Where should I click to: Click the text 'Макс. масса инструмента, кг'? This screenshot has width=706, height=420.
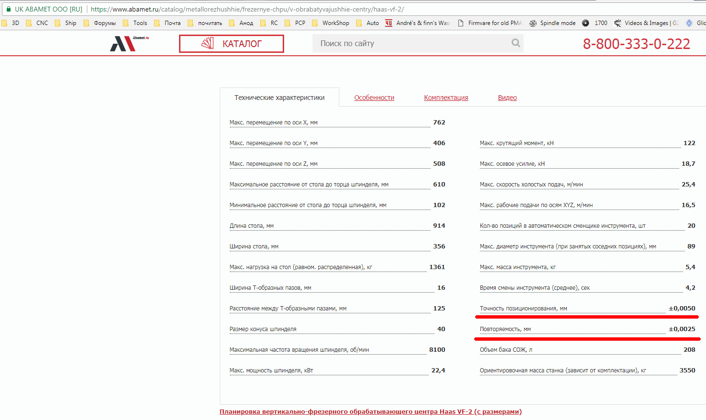point(518,267)
